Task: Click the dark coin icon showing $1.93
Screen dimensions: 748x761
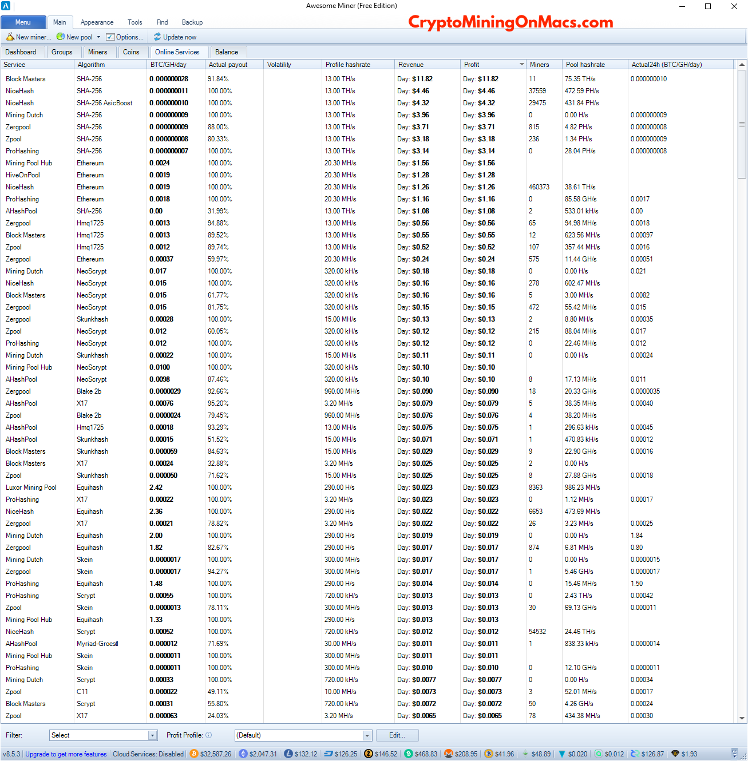Action: click(x=675, y=754)
